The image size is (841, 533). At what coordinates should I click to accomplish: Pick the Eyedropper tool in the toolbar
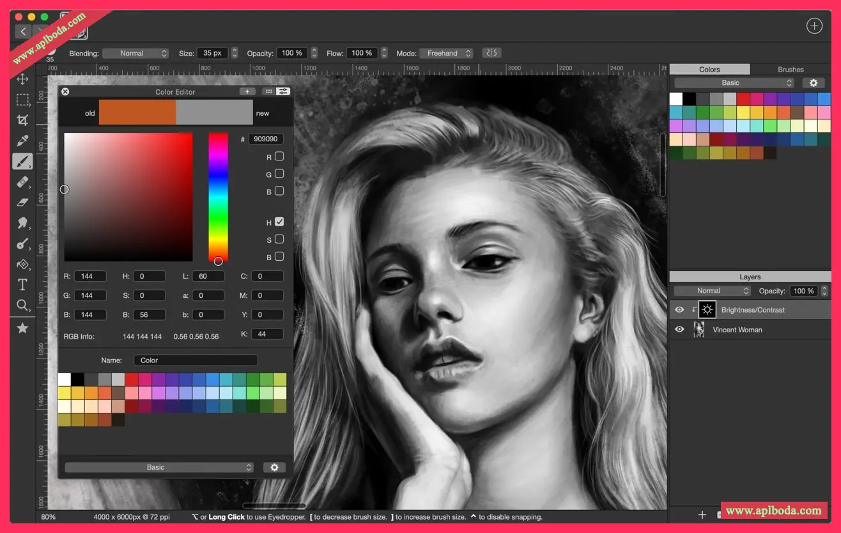click(22, 141)
